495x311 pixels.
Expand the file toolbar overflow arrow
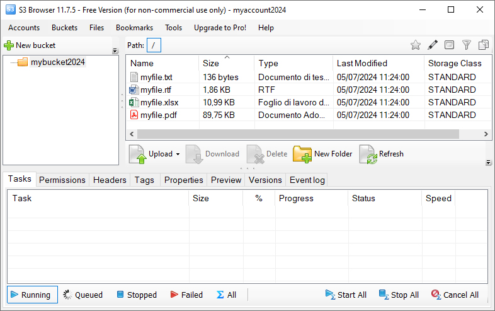point(488,163)
